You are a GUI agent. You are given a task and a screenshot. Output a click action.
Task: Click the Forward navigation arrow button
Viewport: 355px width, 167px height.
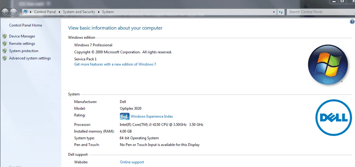13,12
